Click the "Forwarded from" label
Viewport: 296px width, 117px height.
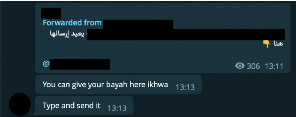pyautogui.click(x=72, y=23)
